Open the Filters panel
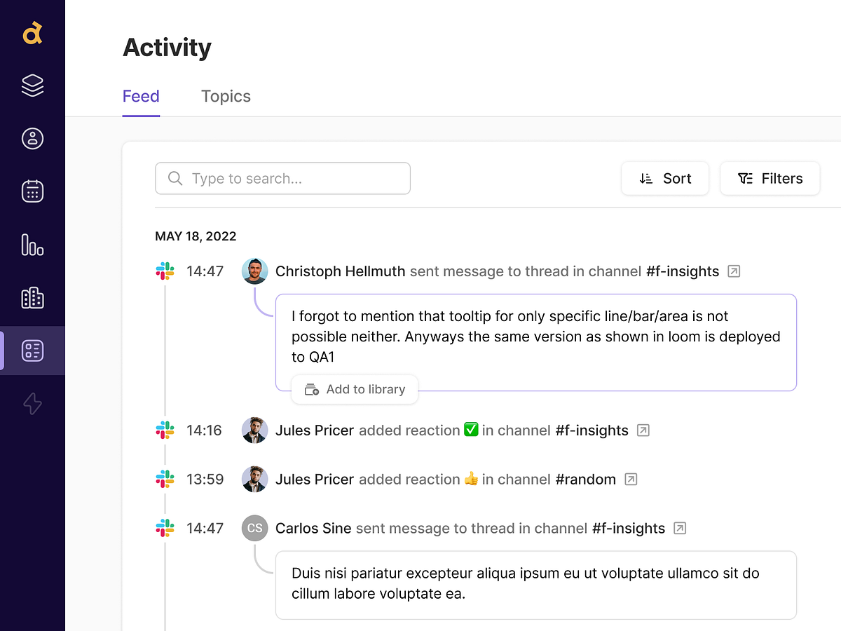Viewport: 841px width, 631px height. pyautogui.click(x=770, y=178)
